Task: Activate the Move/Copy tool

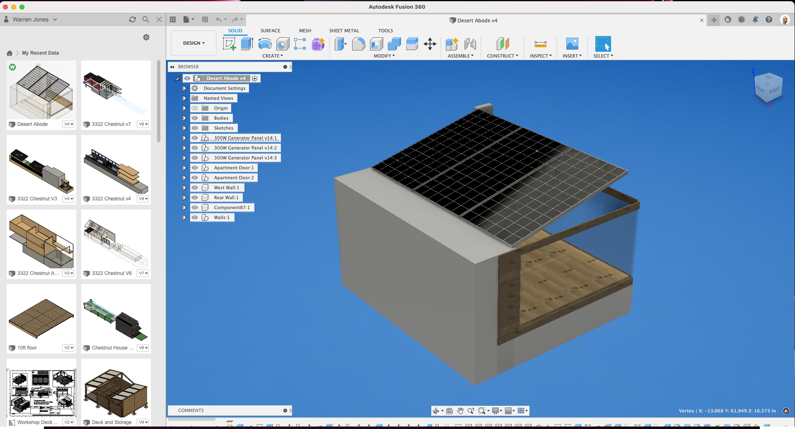Action: pos(430,44)
